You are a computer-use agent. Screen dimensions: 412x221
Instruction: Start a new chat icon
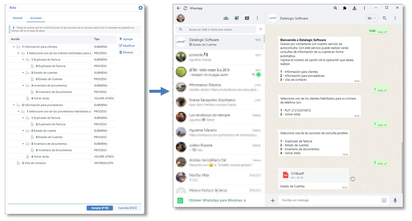247,18
